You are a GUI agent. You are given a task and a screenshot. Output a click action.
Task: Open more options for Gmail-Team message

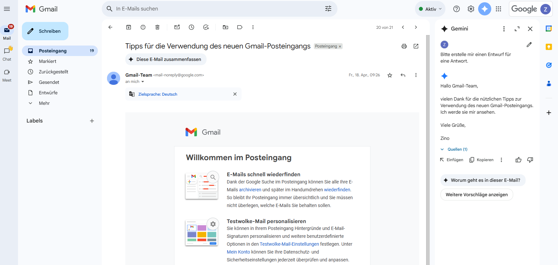click(416, 75)
